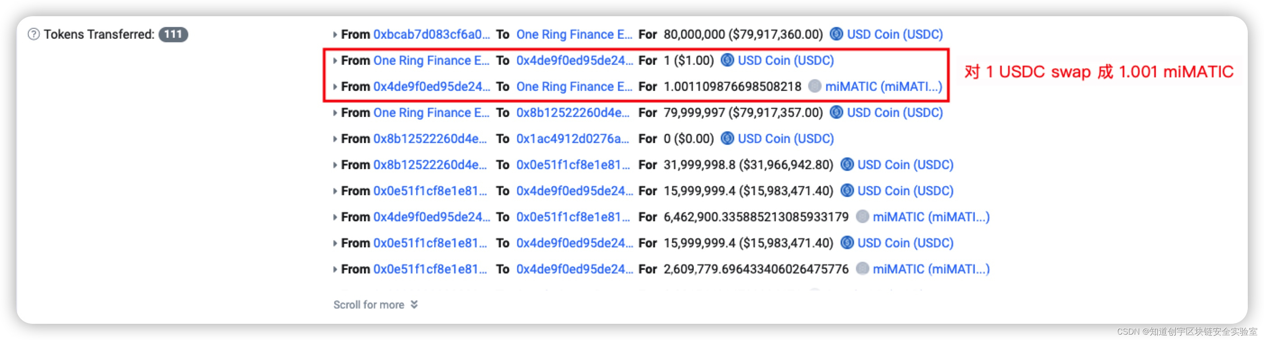The image size is (1264, 340).
Task: Click miMATIC token icon in 6,462,900.33 row
Action: click(862, 216)
